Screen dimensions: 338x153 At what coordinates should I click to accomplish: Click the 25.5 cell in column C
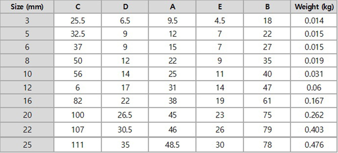[x=78, y=21]
